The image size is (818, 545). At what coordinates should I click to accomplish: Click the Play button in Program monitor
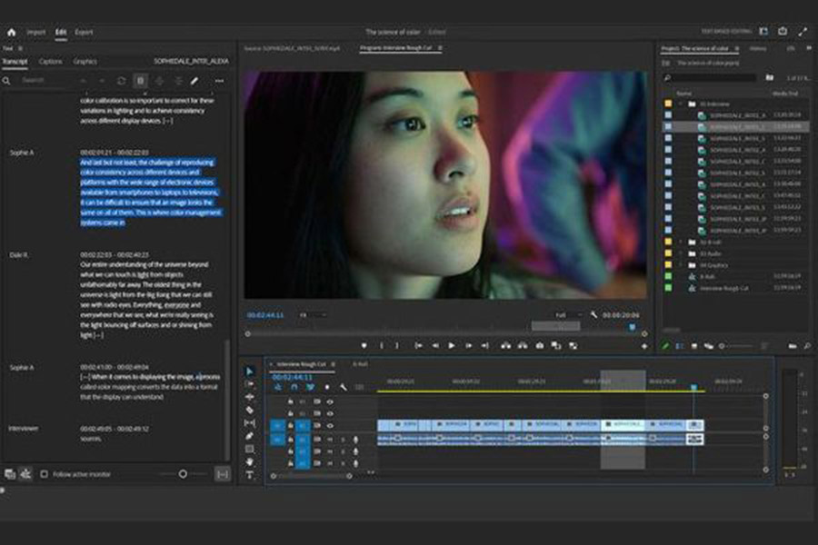click(452, 345)
